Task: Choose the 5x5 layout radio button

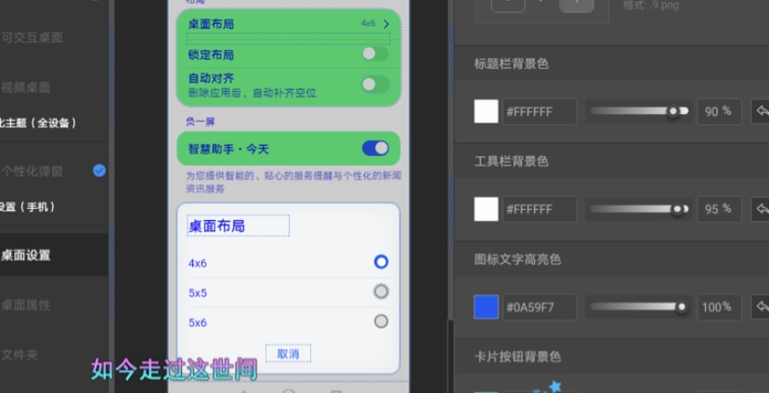Action: 381,292
